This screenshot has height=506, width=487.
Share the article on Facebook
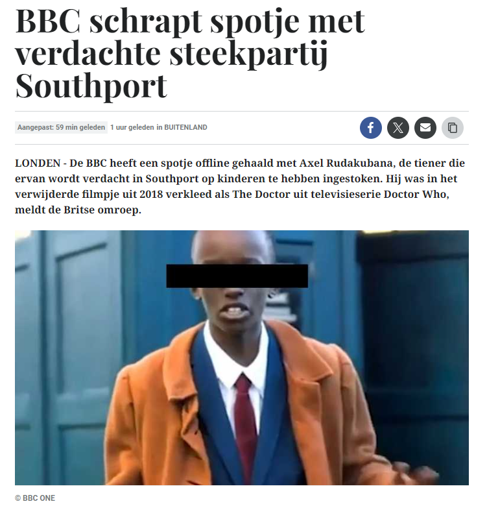pyautogui.click(x=370, y=127)
